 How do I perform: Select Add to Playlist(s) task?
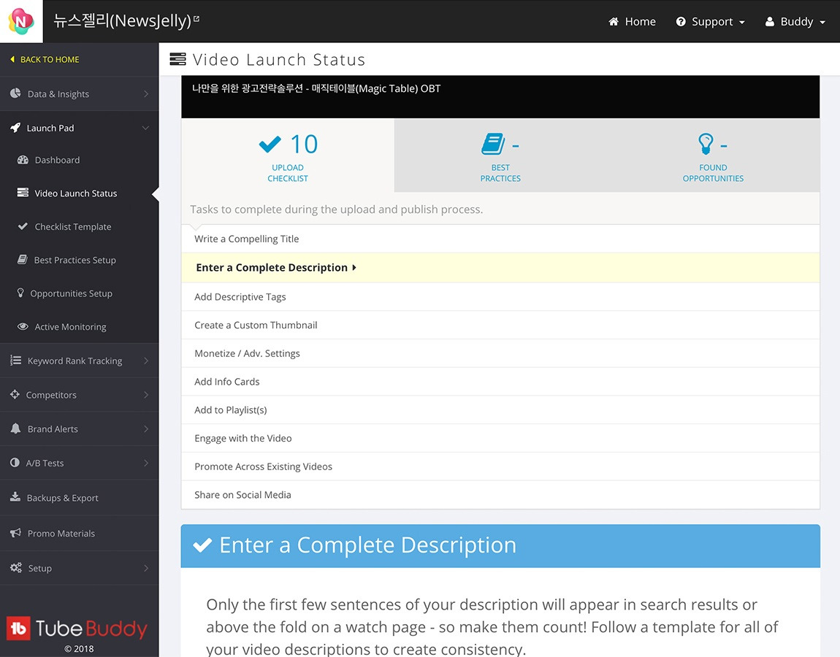[500, 410]
